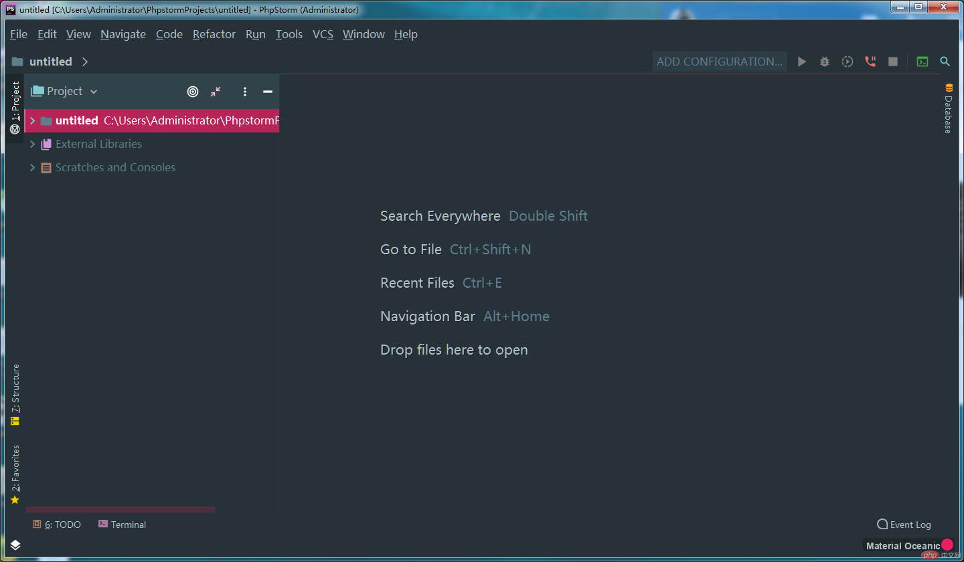Click the PhpStorm logo in title bar
The width and height of the screenshot is (964, 562).
point(11,9)
